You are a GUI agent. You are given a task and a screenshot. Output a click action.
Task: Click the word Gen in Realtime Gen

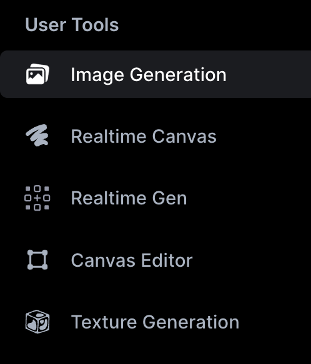tap(169, 198)
